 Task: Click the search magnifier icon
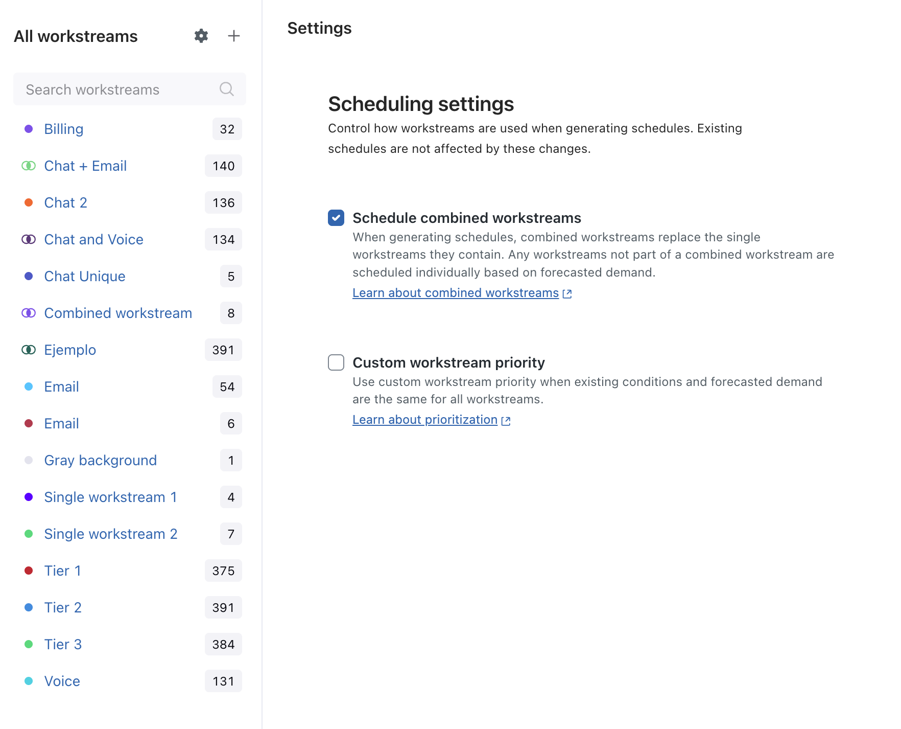pos(226,89)
